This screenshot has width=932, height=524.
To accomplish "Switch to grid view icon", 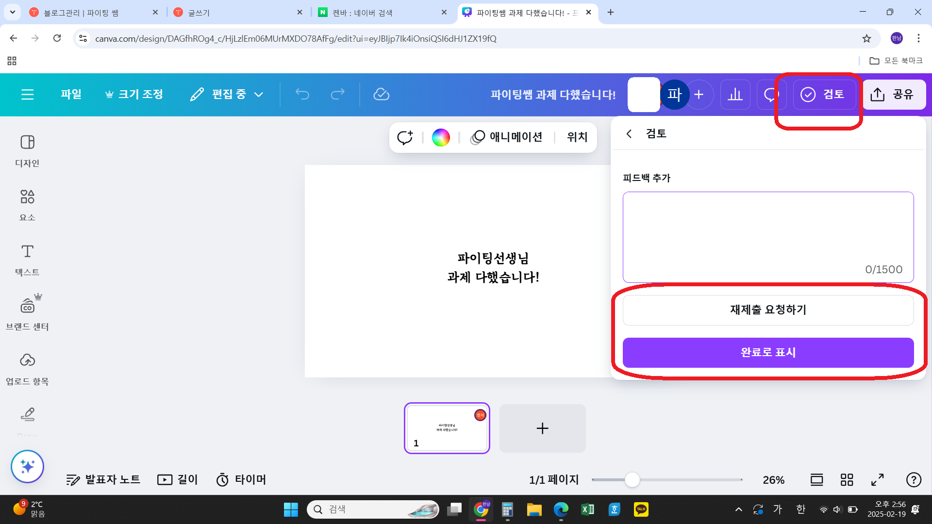I will point(847,480).
